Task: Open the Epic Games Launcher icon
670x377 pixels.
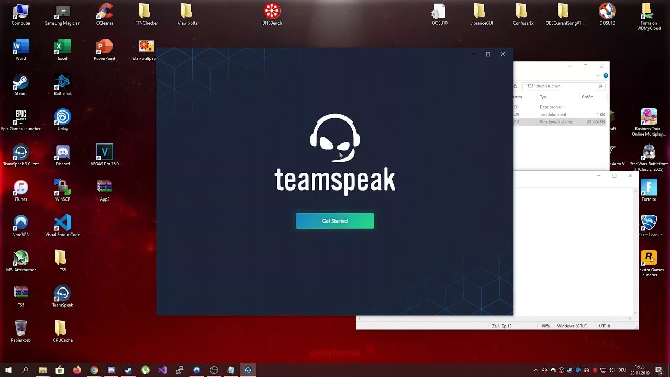Action: pos(20,120)
